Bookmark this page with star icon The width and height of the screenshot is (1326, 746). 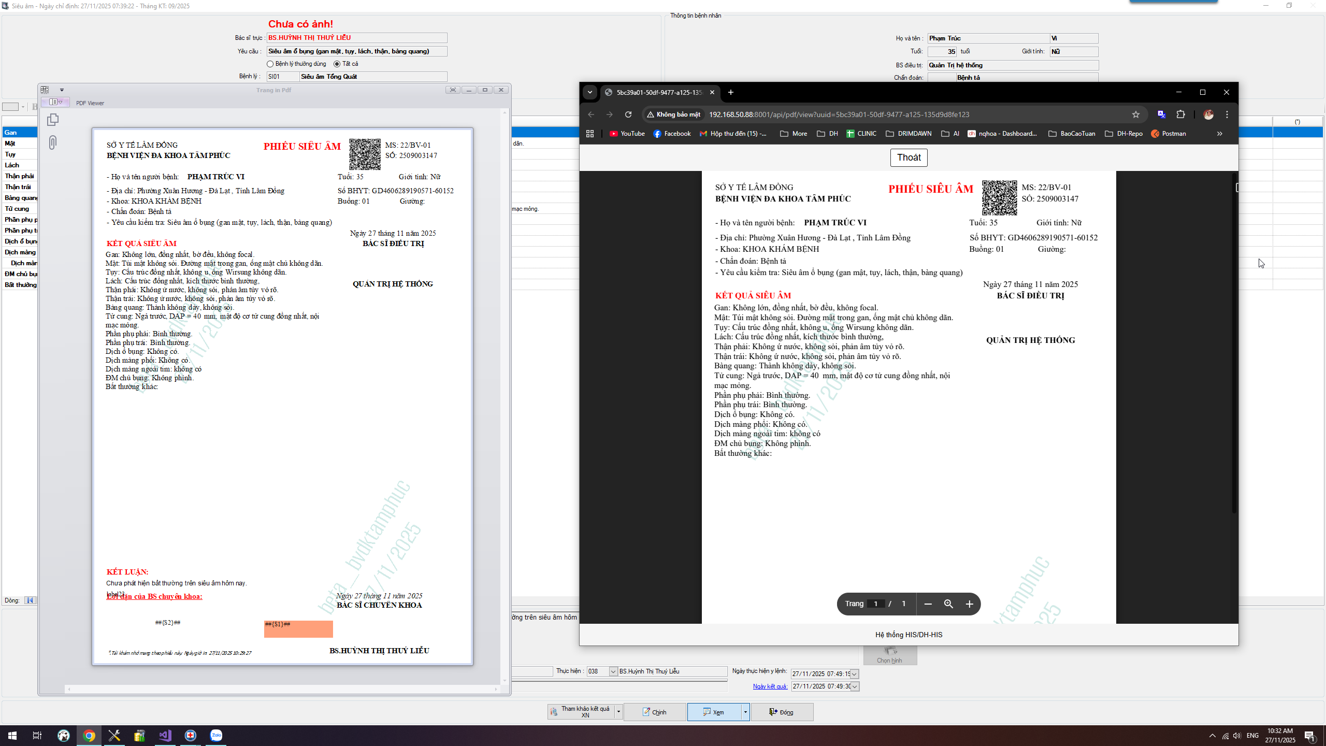click(x=1136, y=114)
